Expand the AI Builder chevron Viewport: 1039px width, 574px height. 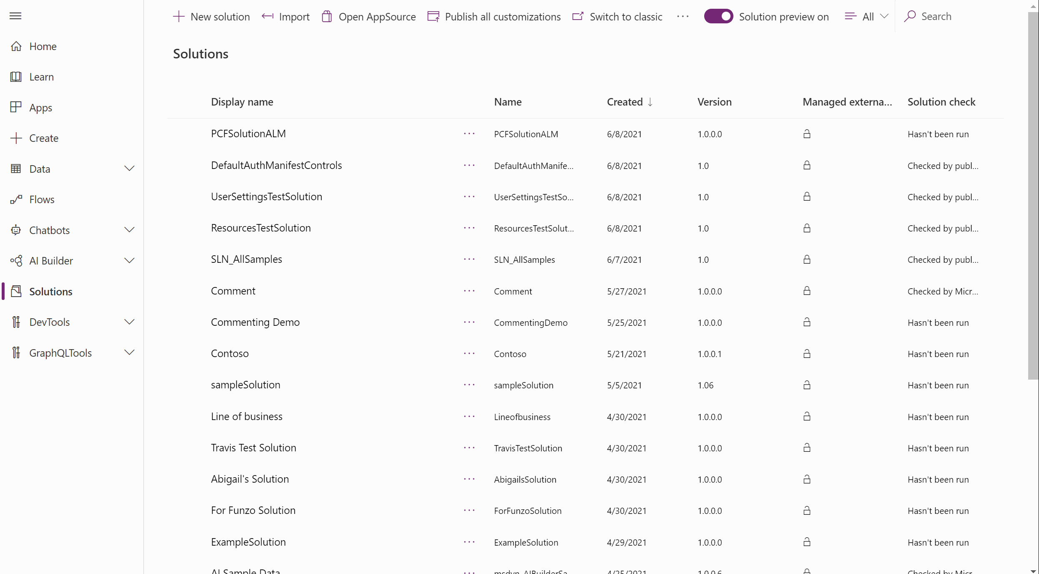coord(129,261)
